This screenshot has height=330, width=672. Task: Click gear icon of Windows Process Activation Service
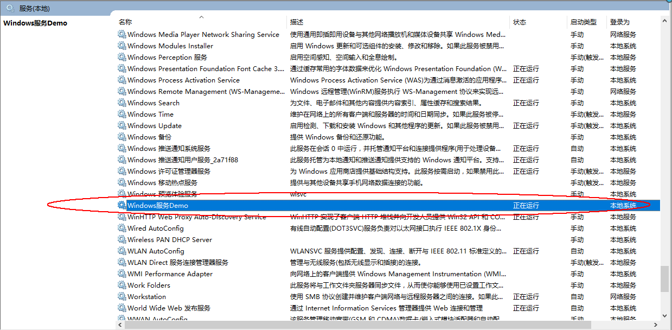pos(122,80)
